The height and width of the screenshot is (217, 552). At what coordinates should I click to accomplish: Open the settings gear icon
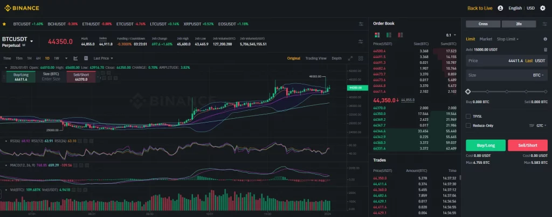[x=542, y=8]
